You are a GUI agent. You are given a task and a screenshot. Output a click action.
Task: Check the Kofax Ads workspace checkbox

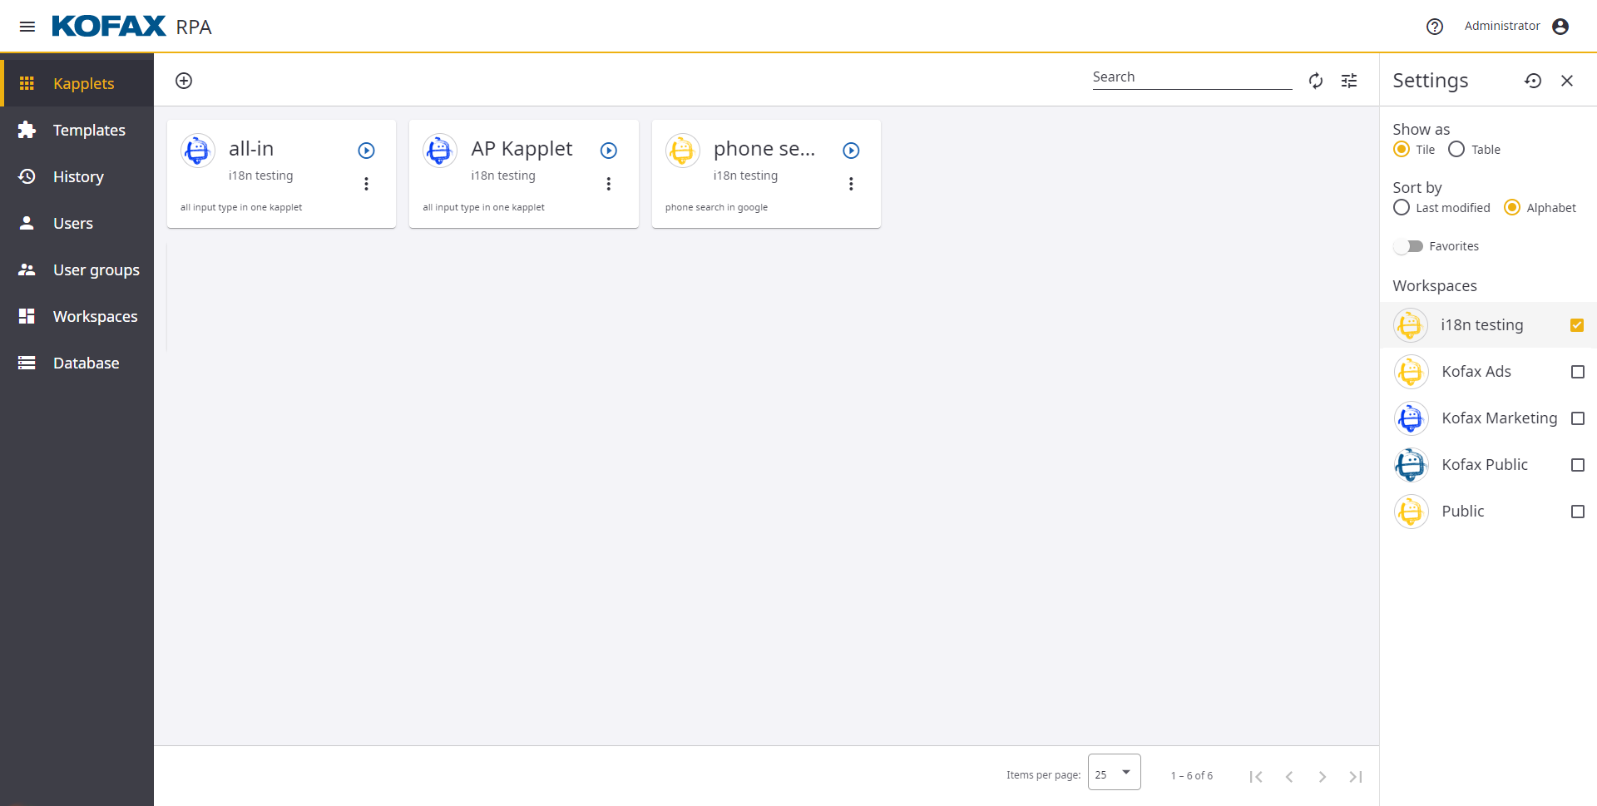[x=1577, y=372]
